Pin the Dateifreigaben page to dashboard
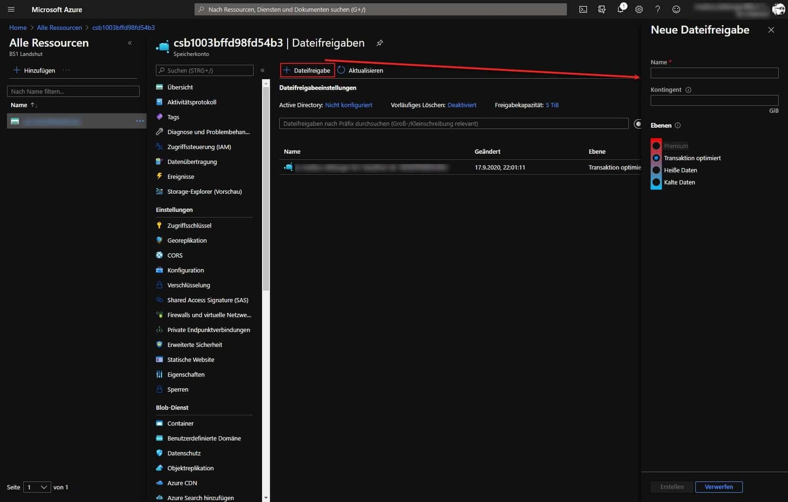This screenshot has height=502, width=788. [x=379, y=43]
